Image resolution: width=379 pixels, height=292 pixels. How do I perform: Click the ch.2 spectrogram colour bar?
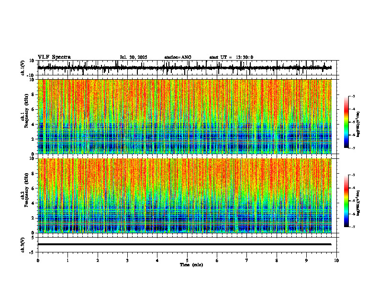346,201
